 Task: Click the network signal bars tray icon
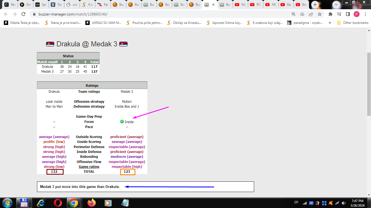305,203
